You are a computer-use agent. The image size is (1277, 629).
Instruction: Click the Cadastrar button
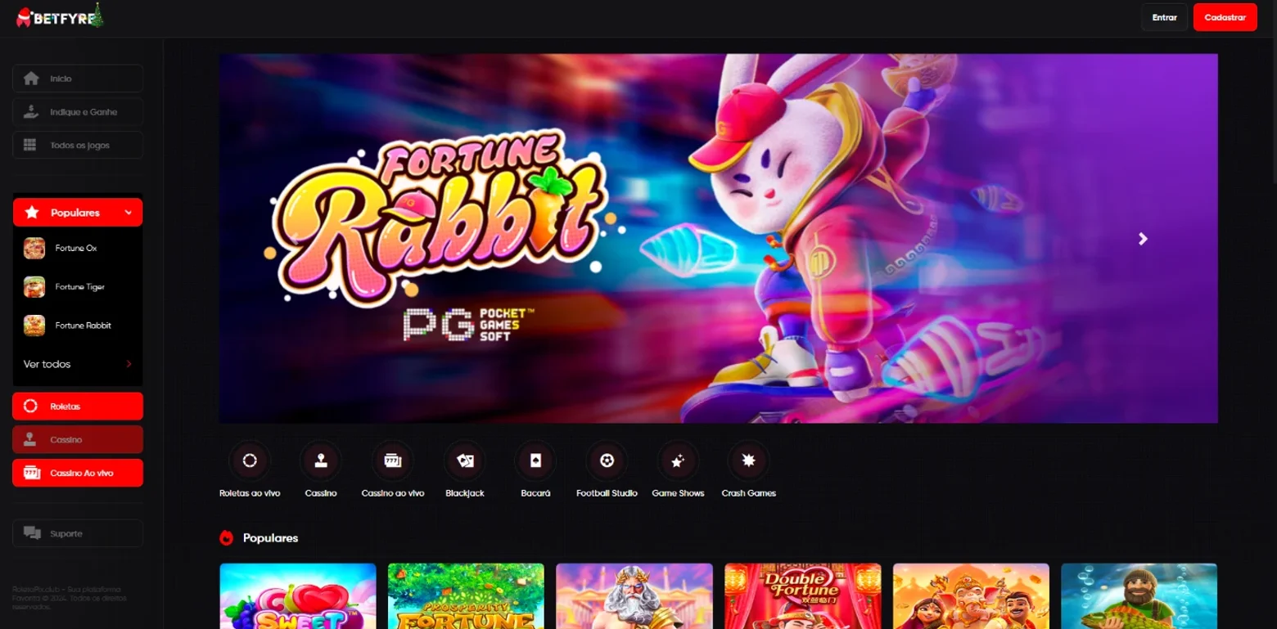coord(1225,17)
